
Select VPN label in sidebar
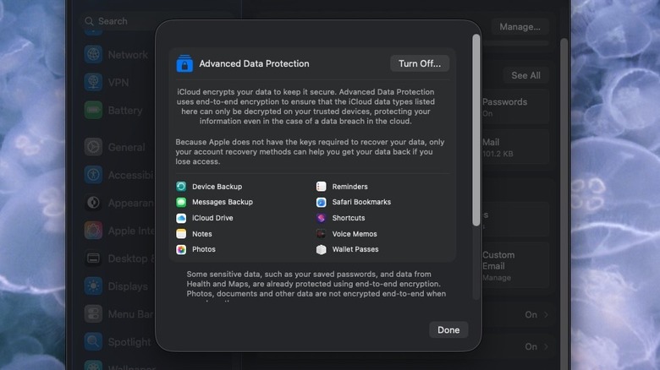[x=118, y=83]
